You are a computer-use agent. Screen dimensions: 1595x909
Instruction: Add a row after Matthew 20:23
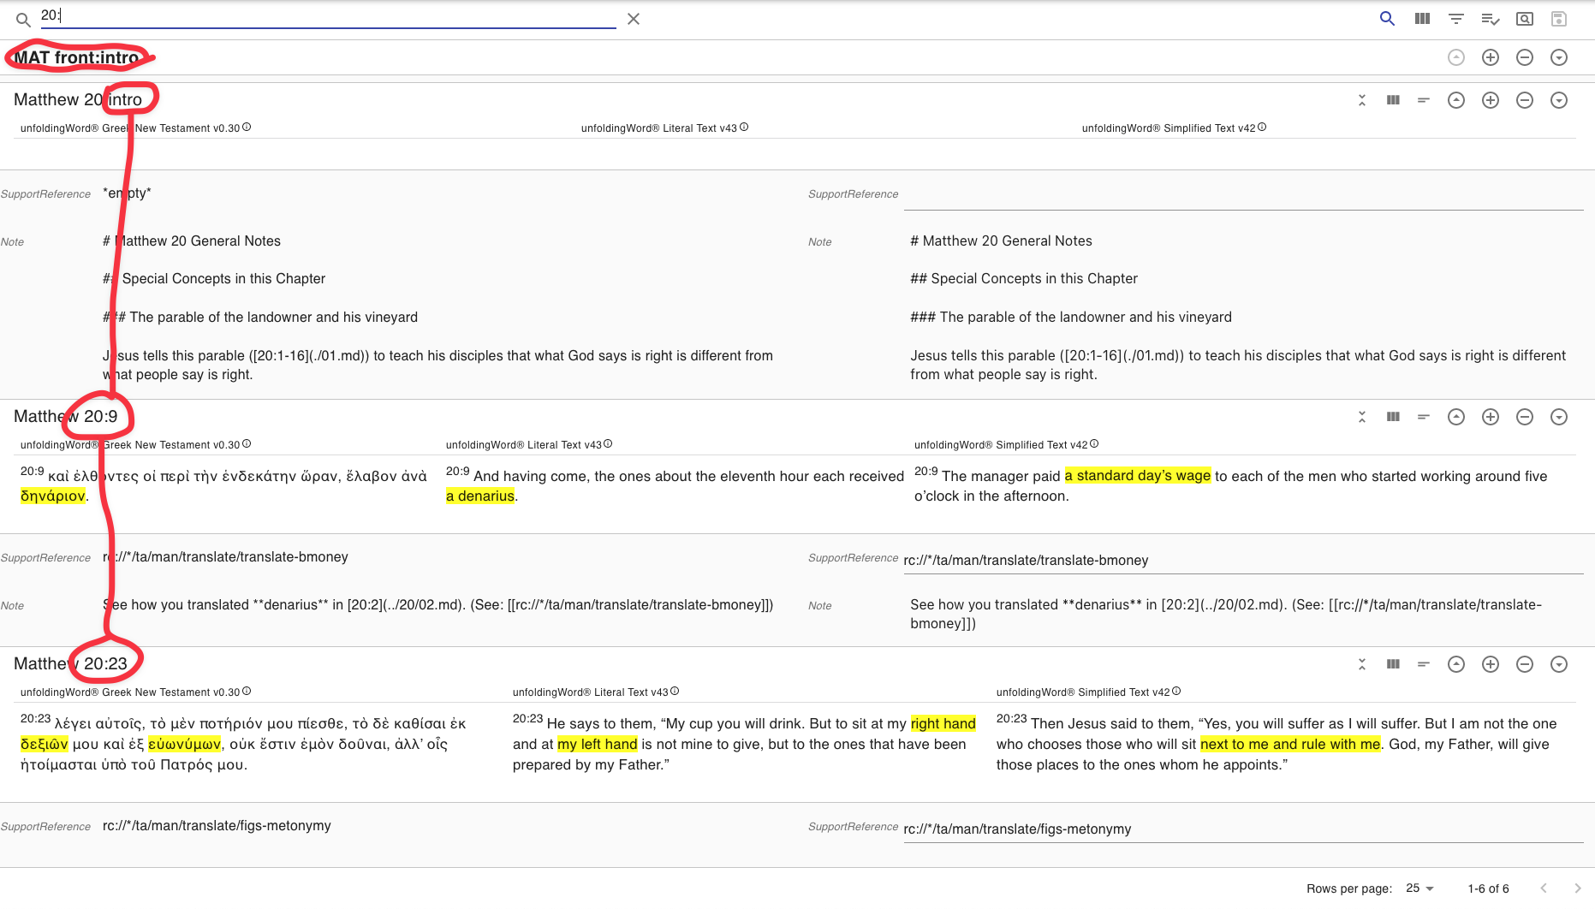point(1491,664)
